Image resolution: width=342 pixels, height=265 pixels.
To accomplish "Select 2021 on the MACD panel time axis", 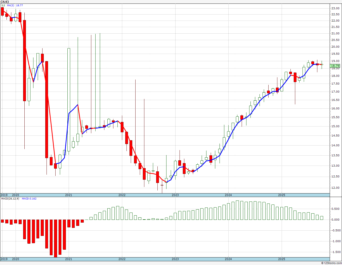I will point(69,259).
